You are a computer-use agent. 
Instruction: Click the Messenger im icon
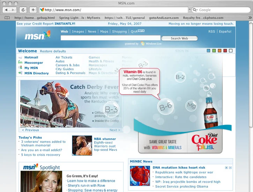pyautogui.click(x=20, y=62)
